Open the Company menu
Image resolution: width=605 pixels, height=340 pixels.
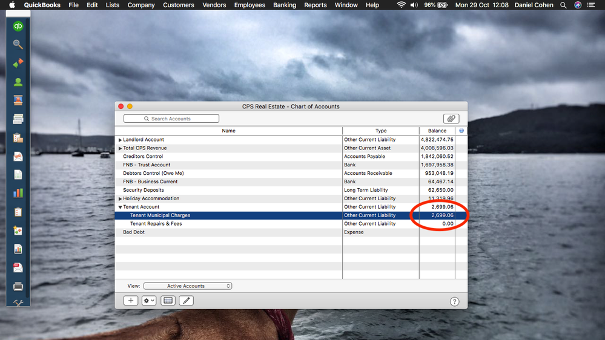click(141, 5)
